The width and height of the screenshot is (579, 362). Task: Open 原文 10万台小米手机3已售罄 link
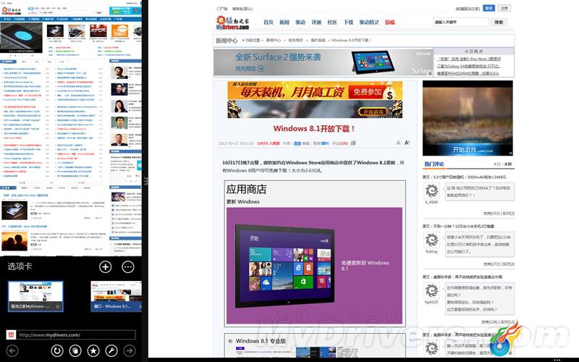(x=458, y=226)
